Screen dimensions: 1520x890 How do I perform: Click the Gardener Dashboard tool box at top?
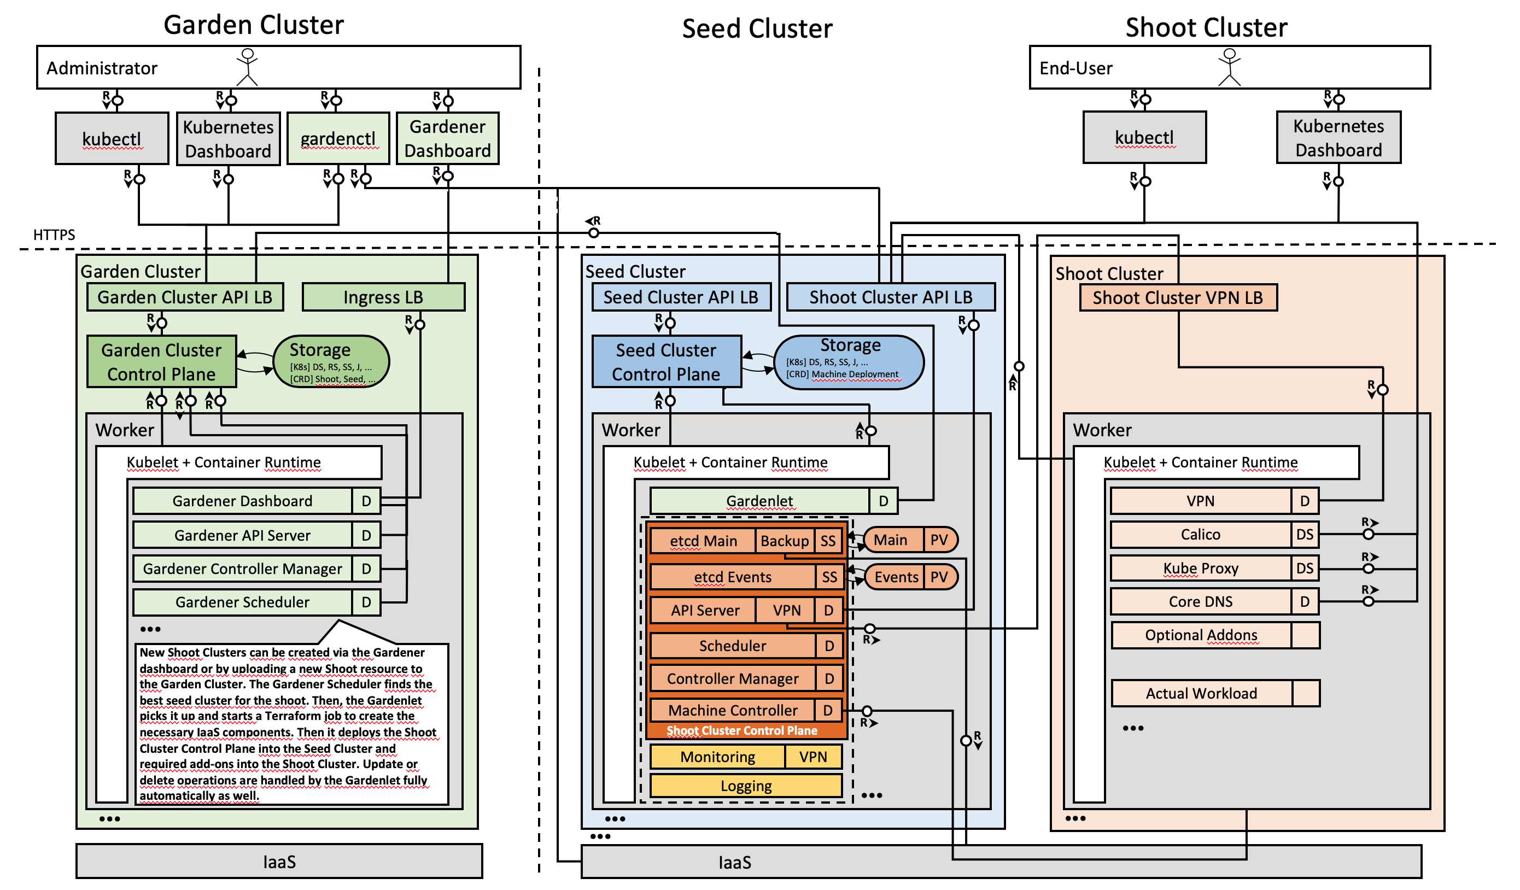tap(448, 139)
